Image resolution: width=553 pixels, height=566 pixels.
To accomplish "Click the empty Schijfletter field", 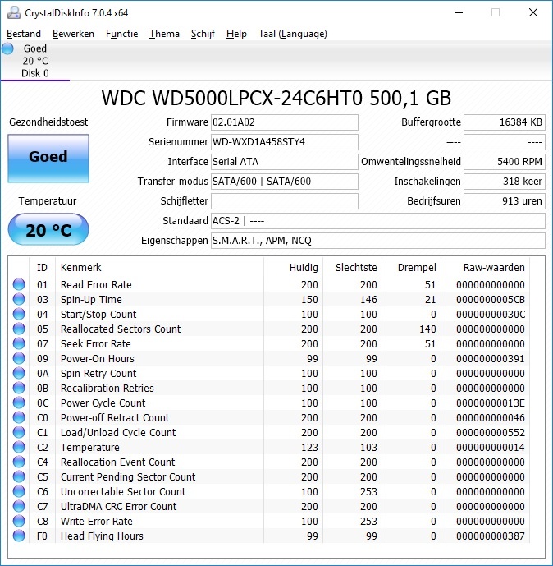I will pyautogui.click(x=285, y=201).
